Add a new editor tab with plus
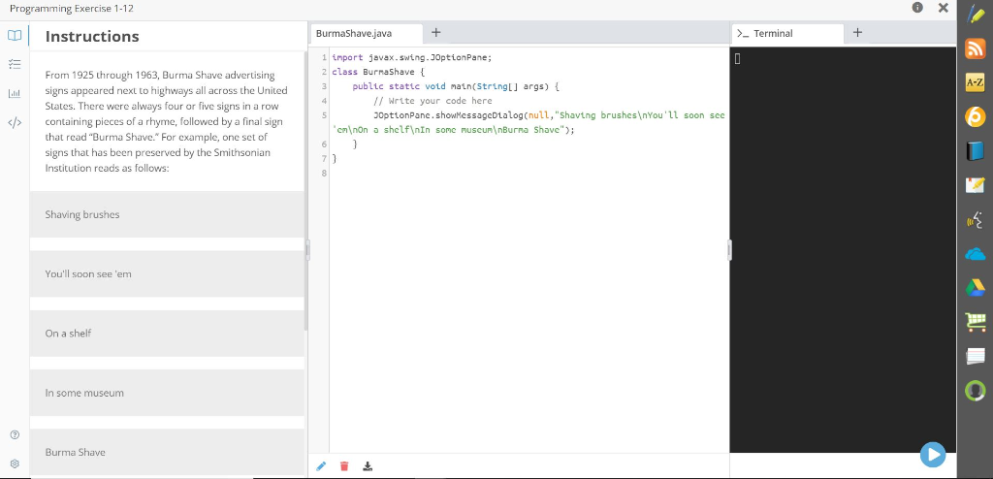 point(436,33)
